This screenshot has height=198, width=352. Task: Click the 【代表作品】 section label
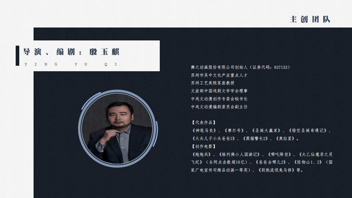[203, 123]
